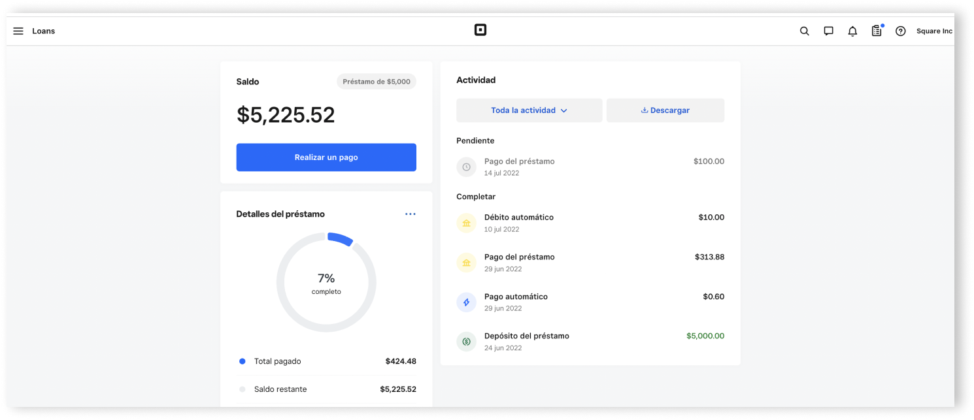Click the 7% completo progress ring
Screen dimensions: 974x420
click(326, 282)
